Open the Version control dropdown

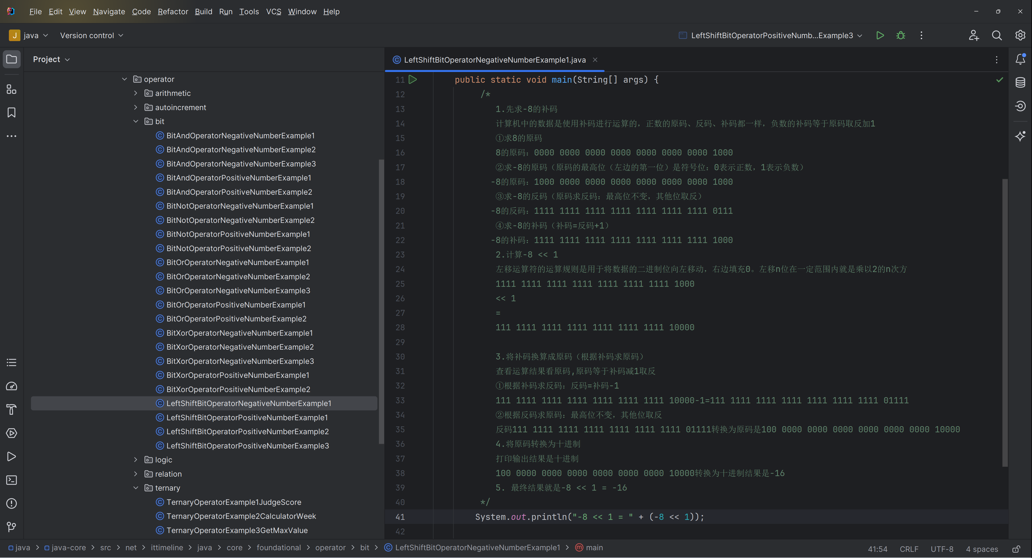(x=91, y=35)
